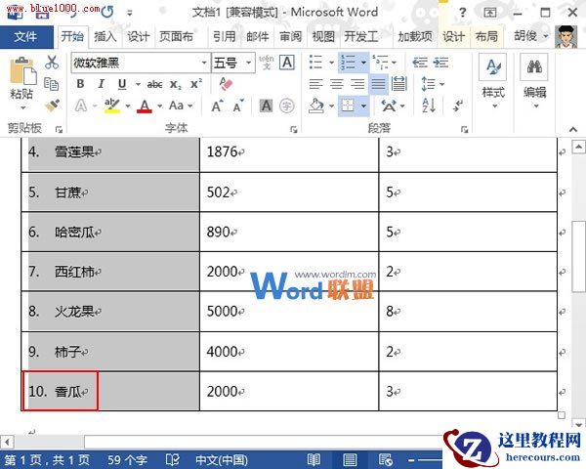Click the Multilevel List icon
586x469 pixels.
pyautogui.click(x=381, y=63)
